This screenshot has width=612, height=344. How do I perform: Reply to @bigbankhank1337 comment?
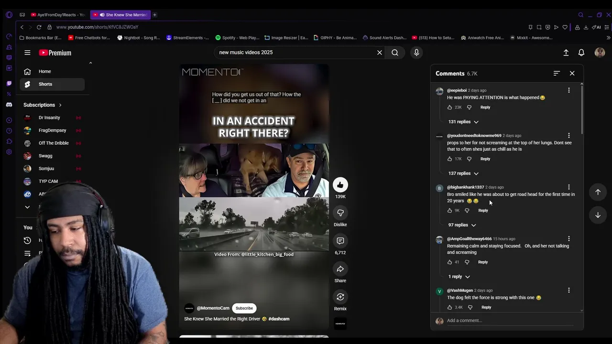[x=483, y=211]
